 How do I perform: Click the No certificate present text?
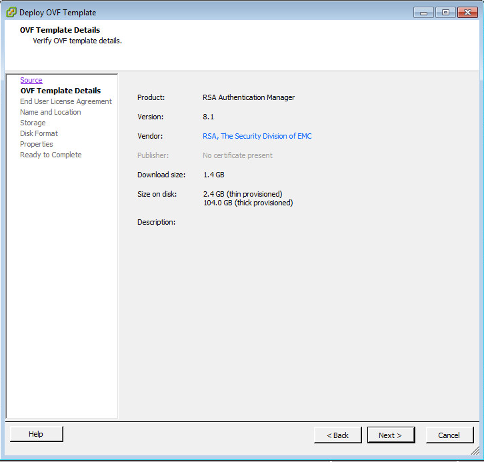(237, 155)
